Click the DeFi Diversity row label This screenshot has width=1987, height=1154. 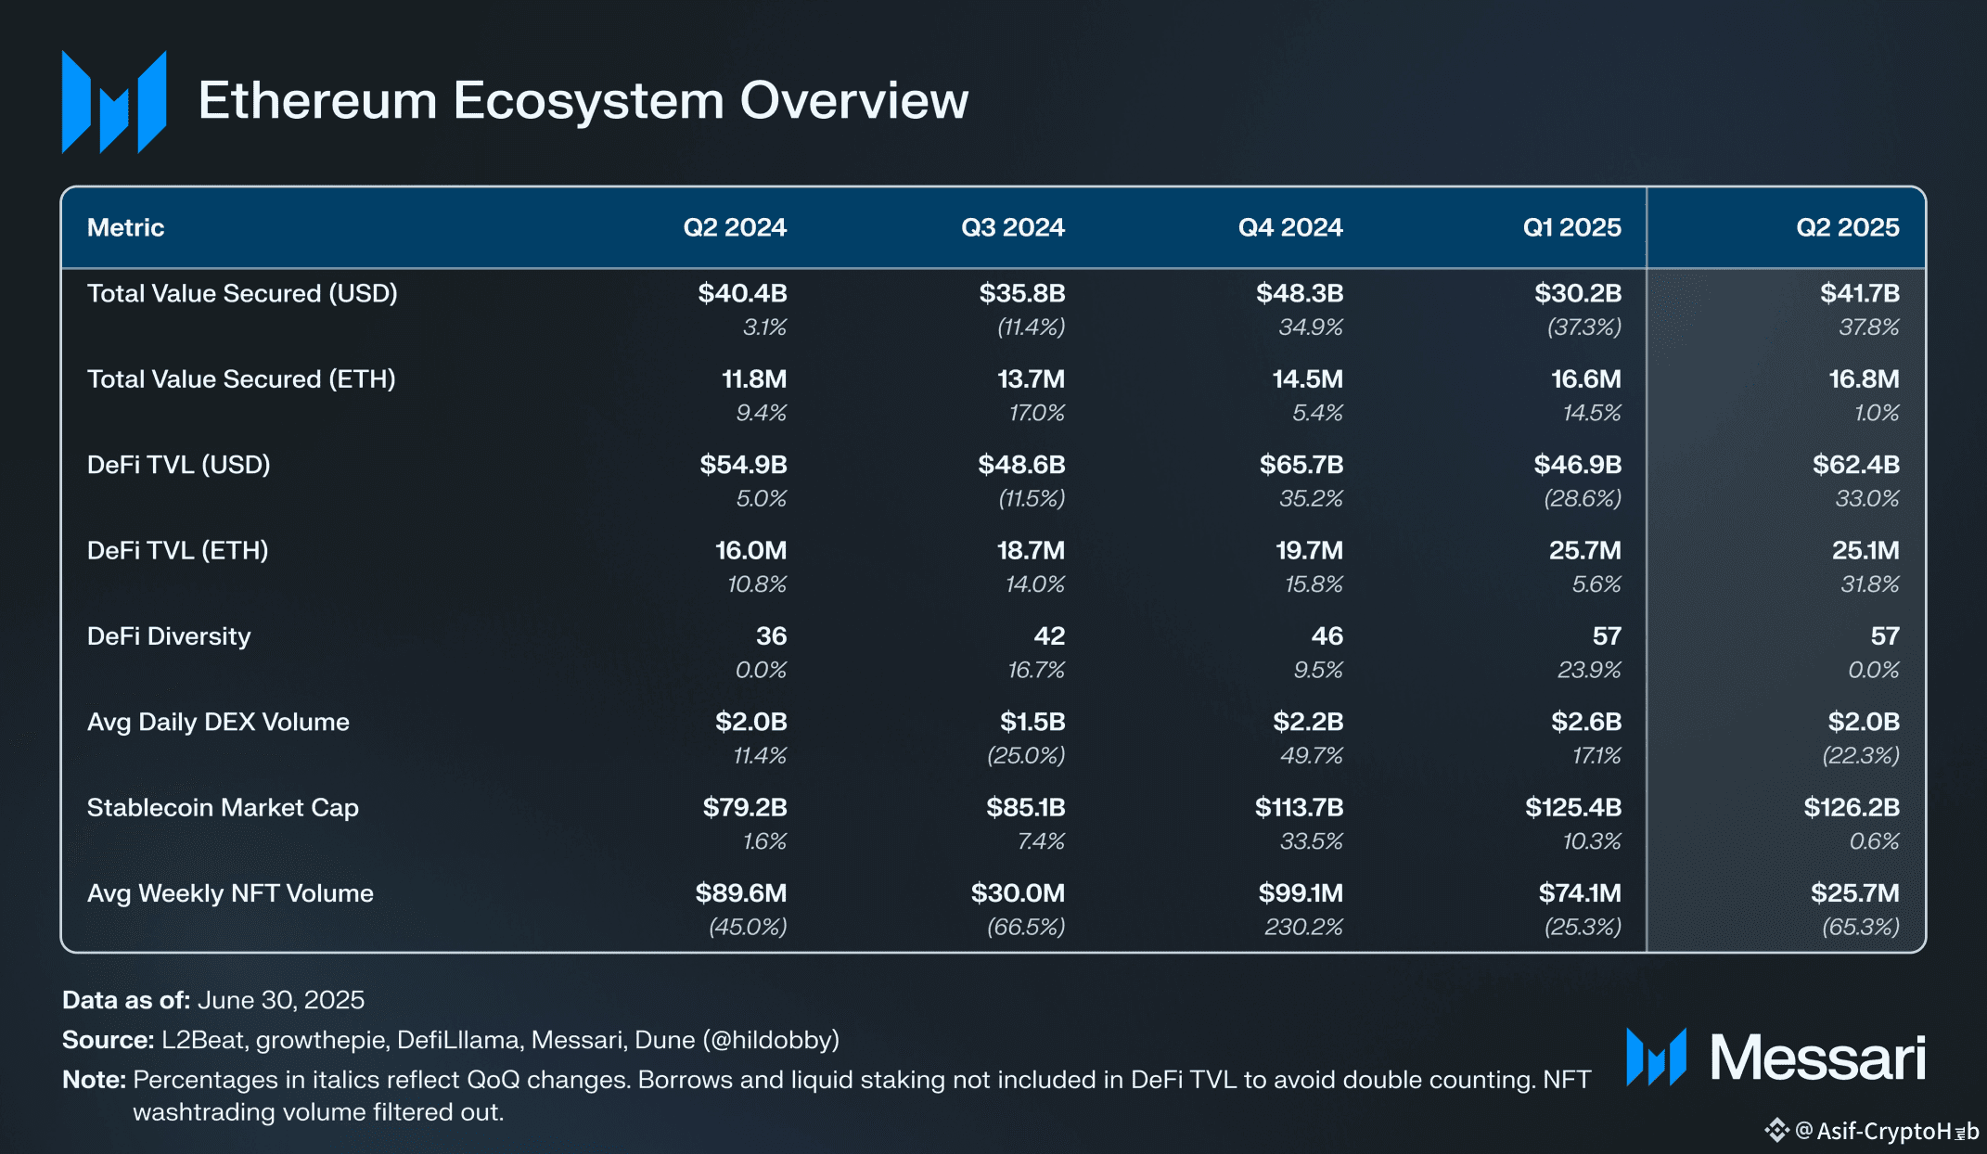pos(169,636)
